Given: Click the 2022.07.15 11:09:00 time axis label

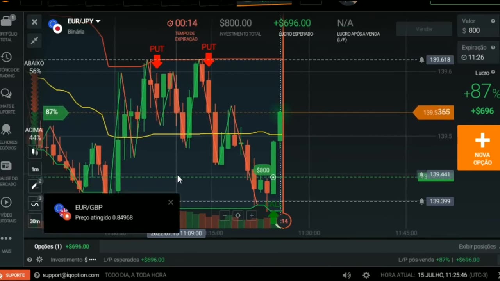Looking at the screenshot, I should (176, 233).
